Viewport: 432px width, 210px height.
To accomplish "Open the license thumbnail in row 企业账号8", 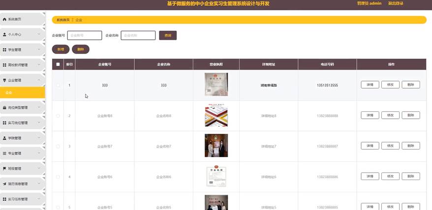I will coord(216,115).
